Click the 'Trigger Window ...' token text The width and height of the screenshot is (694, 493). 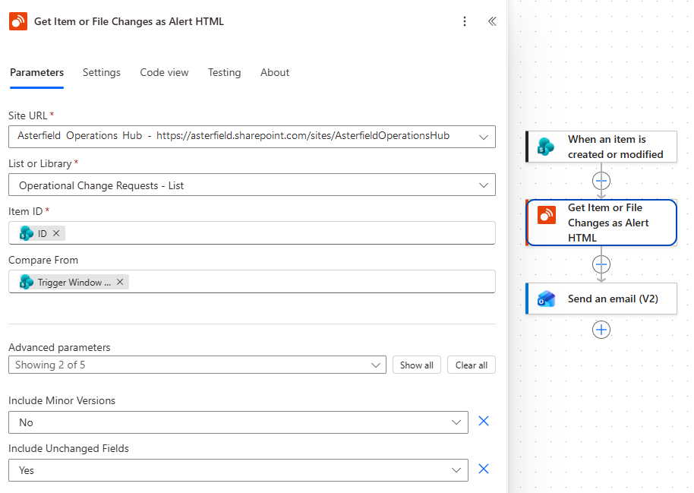click(74, 282)
